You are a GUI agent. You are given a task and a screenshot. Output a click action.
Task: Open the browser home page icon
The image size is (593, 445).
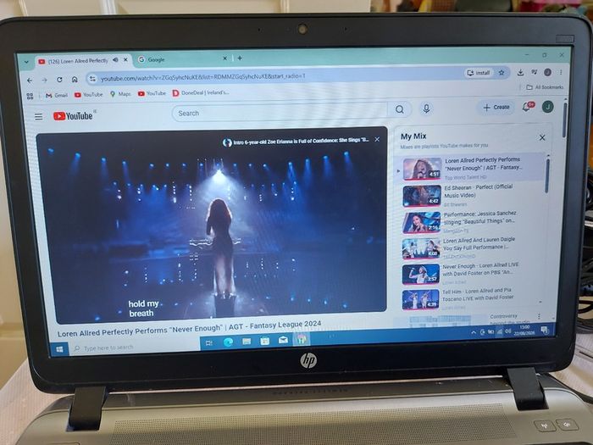coord(75,79)
